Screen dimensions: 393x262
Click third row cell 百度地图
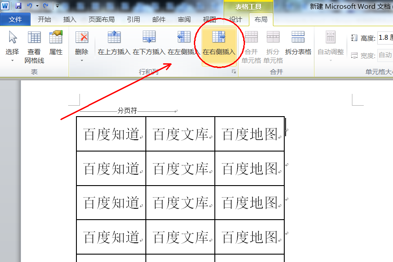click(249, 203)
